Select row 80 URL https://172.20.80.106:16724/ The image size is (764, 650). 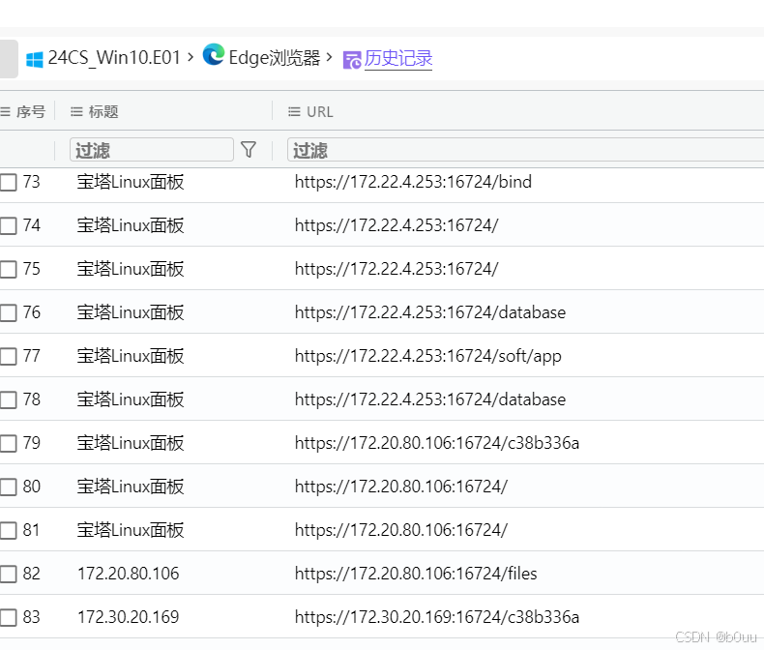coord(401,487)
